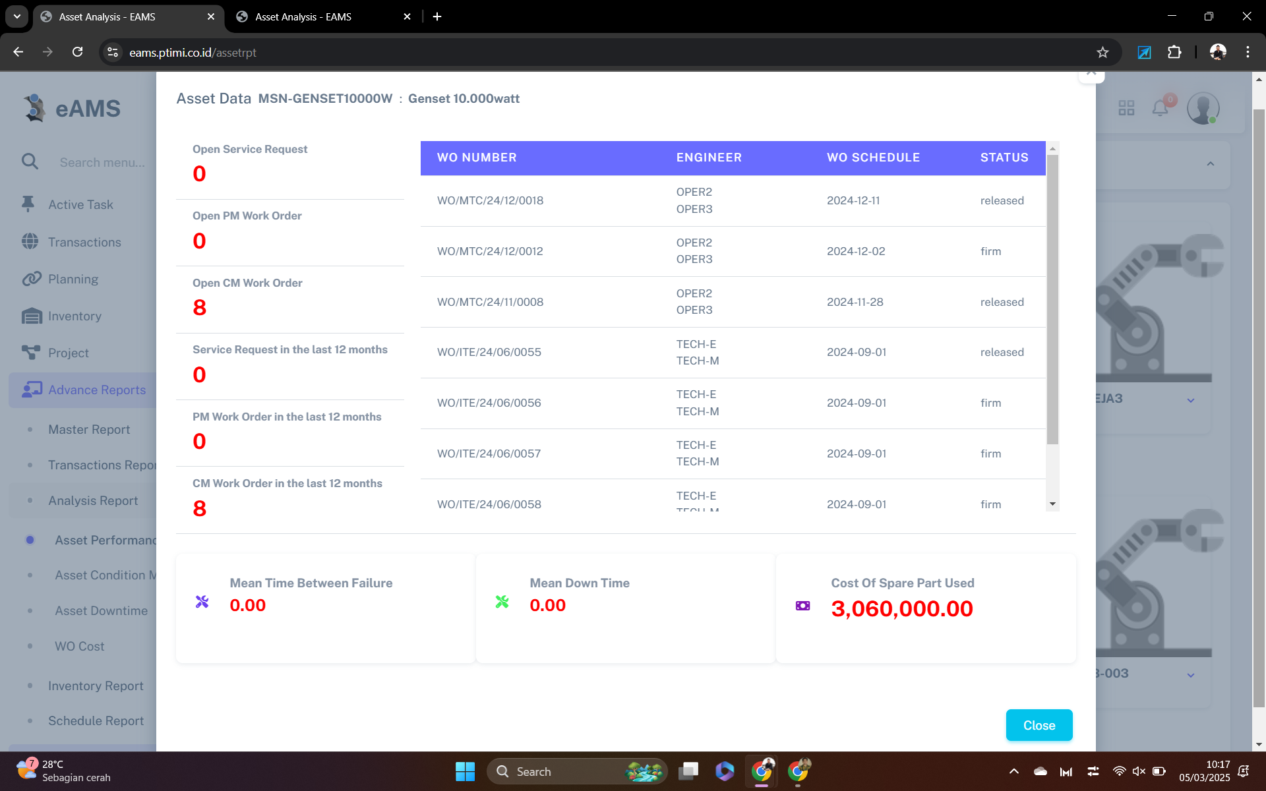This screenshot has height=791, width=1266.
Task: Open Chrome extensions puzzle icon
Action: (1174, 52)
